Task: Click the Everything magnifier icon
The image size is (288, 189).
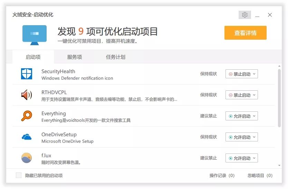Action: click(x=27, y=116)
